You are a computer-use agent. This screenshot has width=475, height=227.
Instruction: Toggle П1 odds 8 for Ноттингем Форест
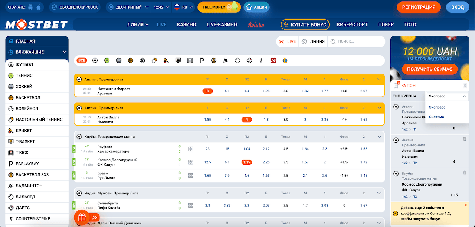(207, 91)
